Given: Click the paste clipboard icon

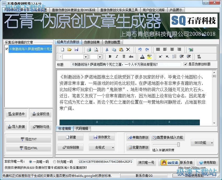Looking at the screenshot, I should pos(121,49).
